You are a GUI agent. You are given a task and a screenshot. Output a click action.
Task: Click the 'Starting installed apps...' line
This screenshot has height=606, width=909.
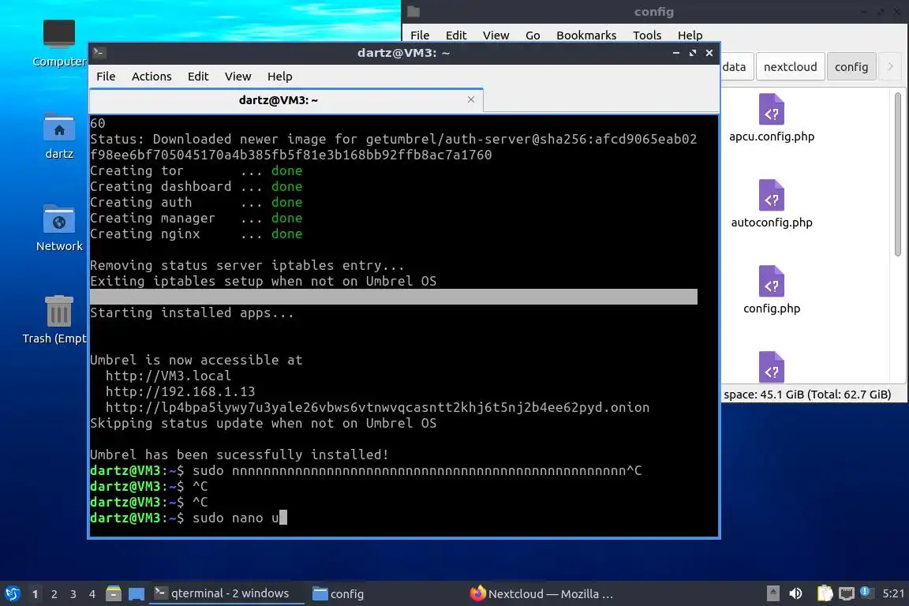click(x=192, y=312)
